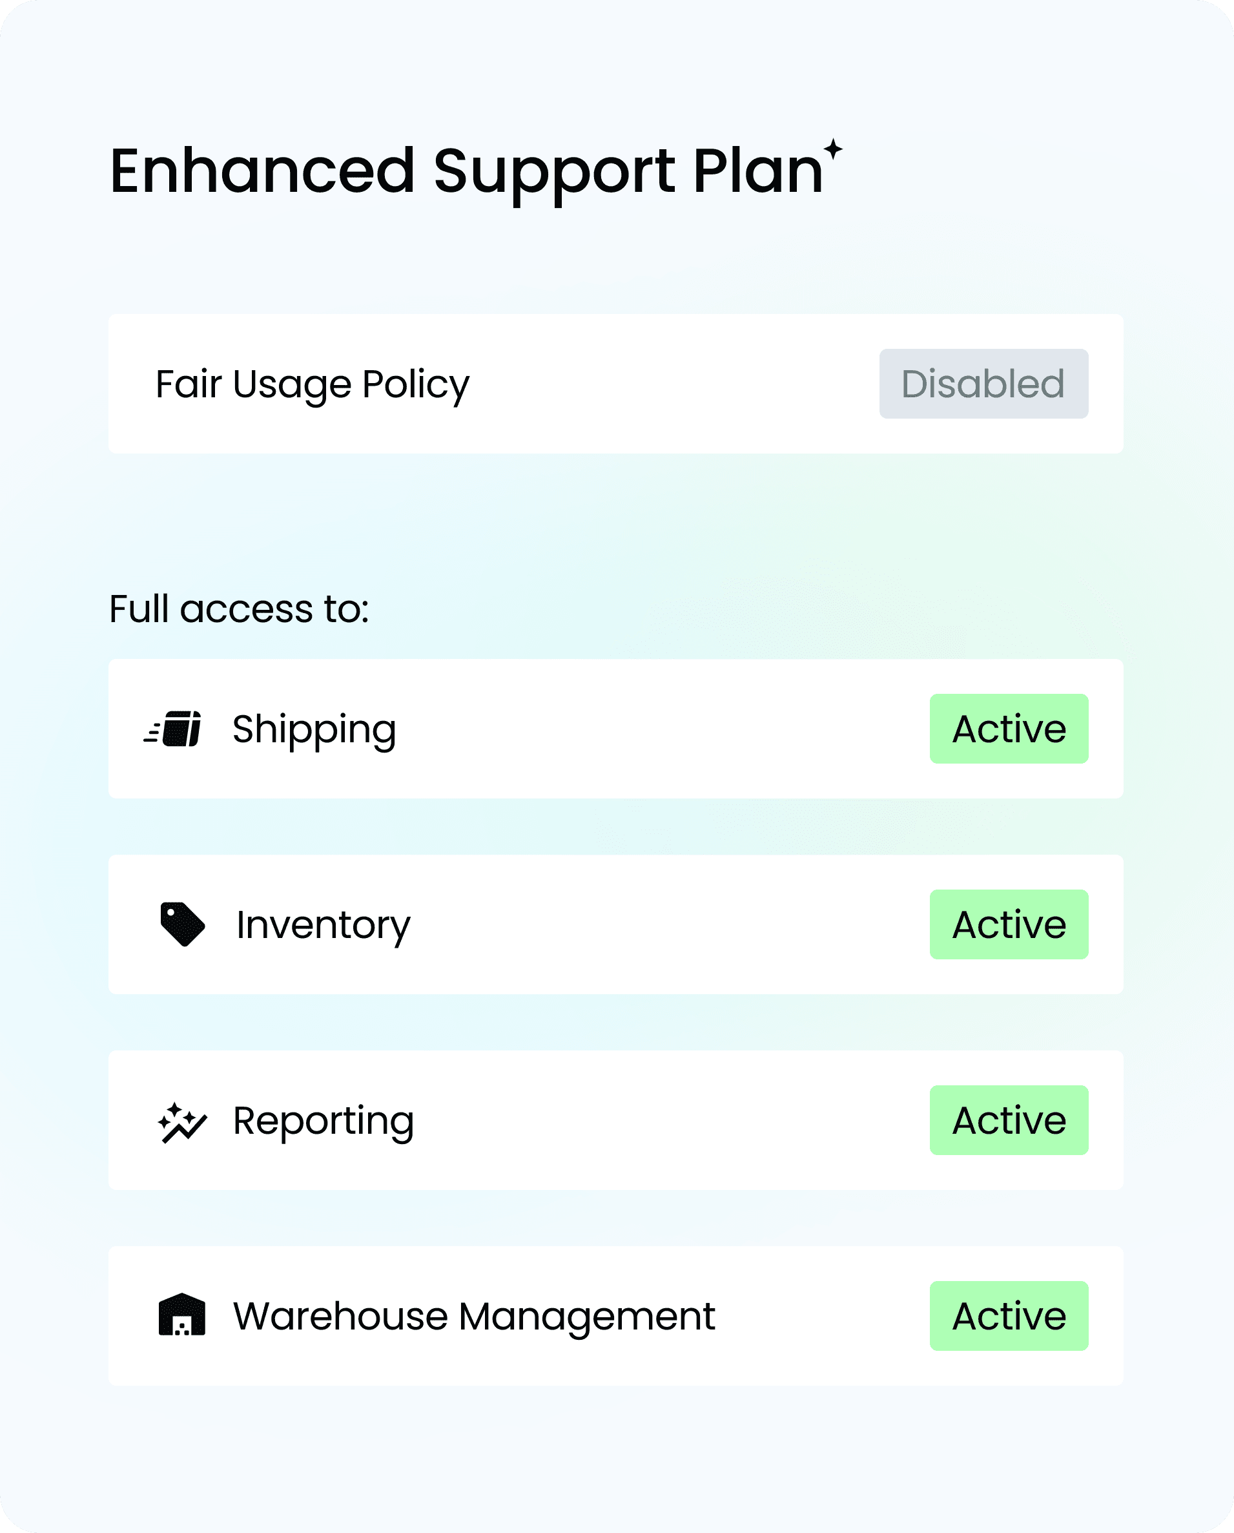Viewport: 1234px width, 1533px height.
Task: Toggle the Active status badge for Shipping
Action: [x=1009, y=729]
